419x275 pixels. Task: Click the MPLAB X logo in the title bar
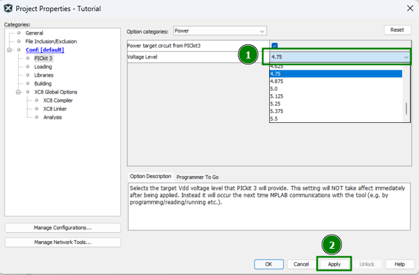click(8, 8)
